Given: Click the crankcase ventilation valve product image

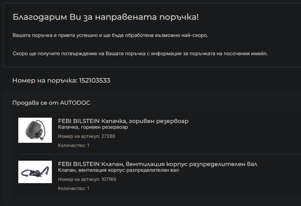Looking at the screenshot, I should pos(35,172).
